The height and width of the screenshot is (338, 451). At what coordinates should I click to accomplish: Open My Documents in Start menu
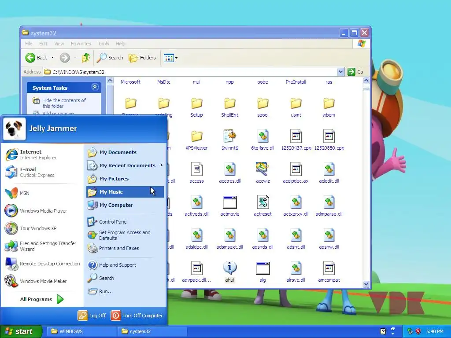point(112,152)
